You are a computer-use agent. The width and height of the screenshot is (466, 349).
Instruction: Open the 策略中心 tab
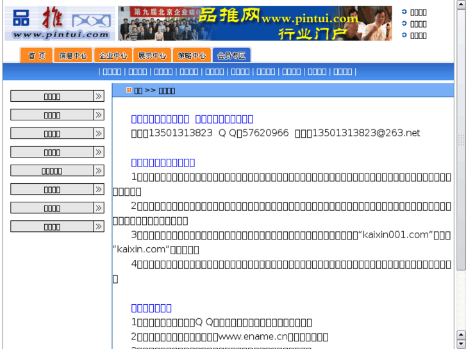click(192, 55)
